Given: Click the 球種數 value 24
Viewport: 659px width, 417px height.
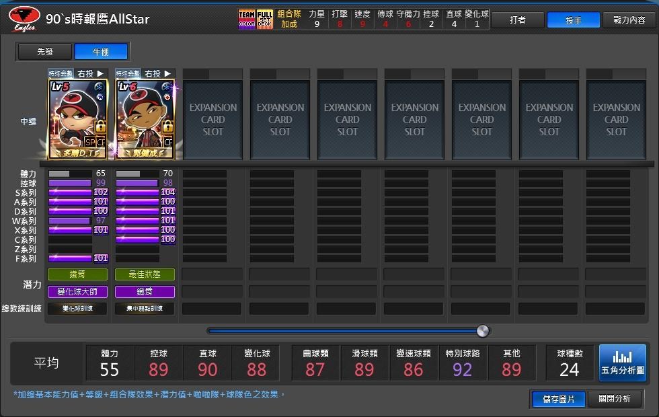Looking at the screenshot, I should point(570,370).
